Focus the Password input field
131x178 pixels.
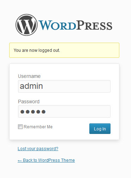pyautogui.click(x=64, y=111)
